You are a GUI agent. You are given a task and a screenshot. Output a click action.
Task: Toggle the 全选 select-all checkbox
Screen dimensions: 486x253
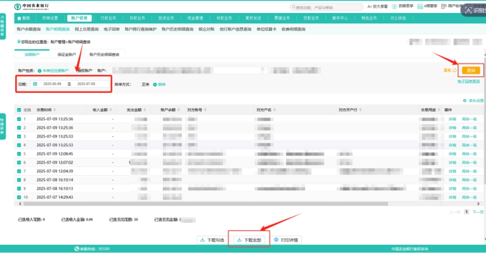click(19, 110)
